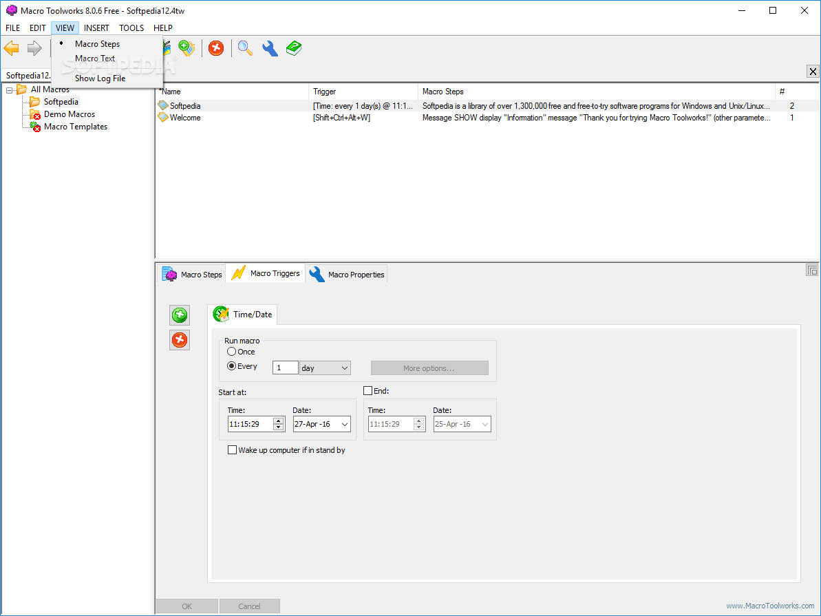
Task: Click the add macro green plus toolbar icon
Action: point(186,48)
